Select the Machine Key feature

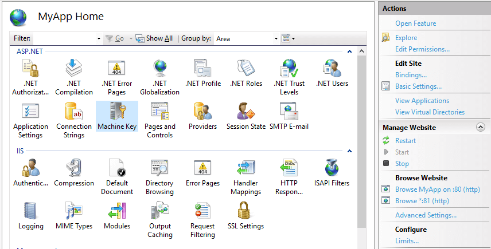117,116
